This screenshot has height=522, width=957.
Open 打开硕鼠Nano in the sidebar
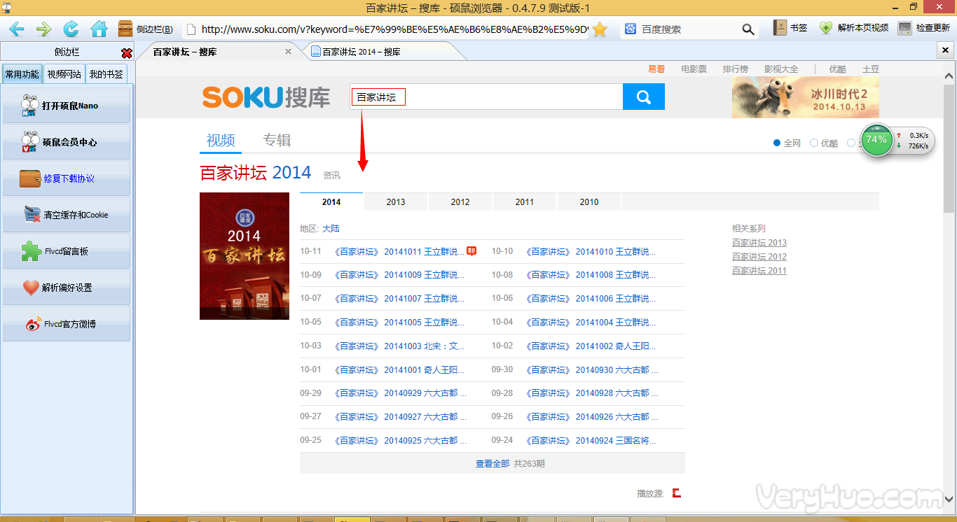(x=67, y=106)
